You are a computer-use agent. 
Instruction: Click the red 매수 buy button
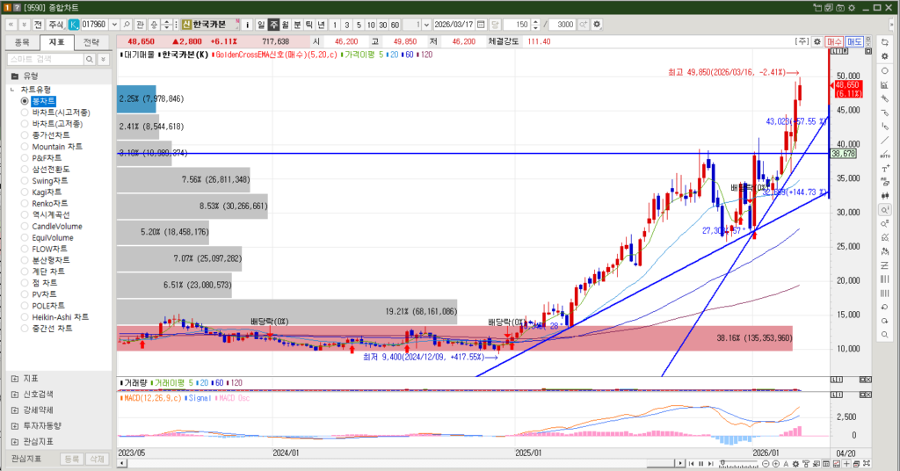point(834,41)
